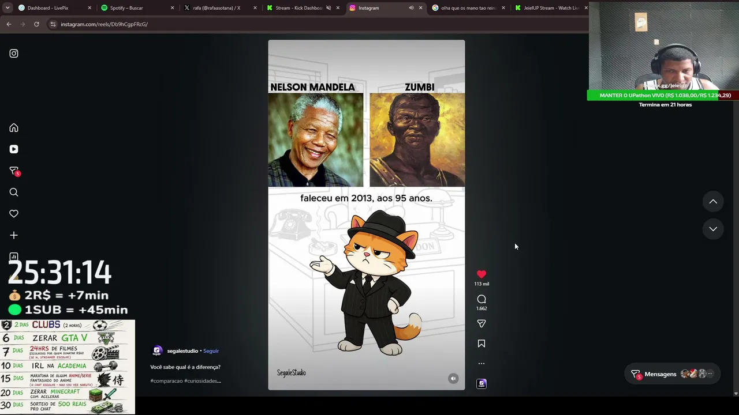Unmute the Kick Dashboard tab audio icon
Viewport: 739px width, 415px height.
click(329, 8)
